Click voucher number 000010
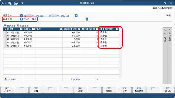175x98 pixels. tap(28, 43)
